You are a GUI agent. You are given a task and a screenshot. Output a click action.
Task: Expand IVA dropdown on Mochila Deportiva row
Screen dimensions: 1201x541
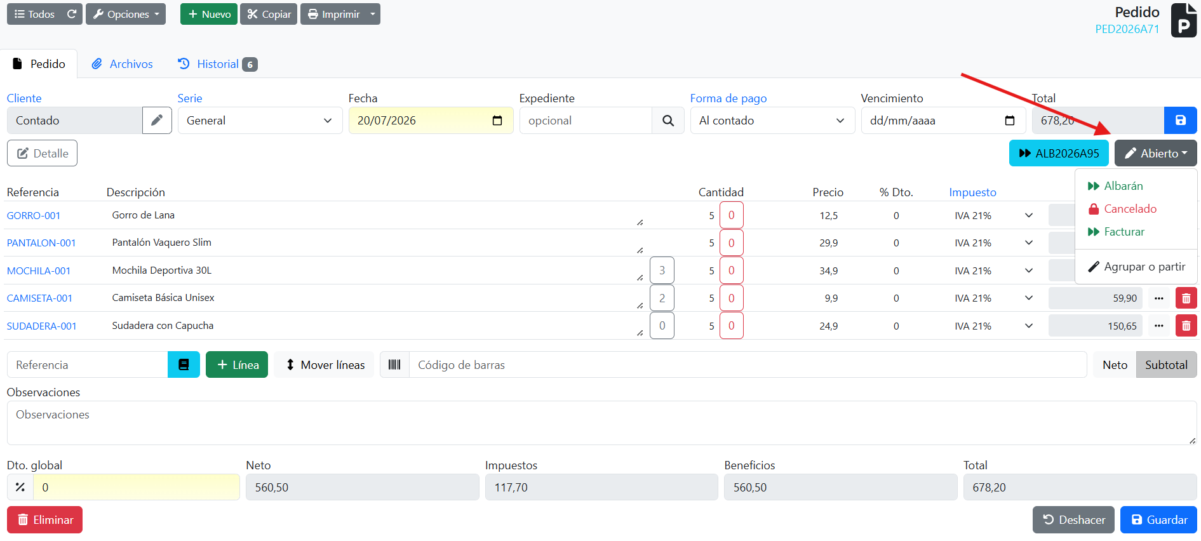pos(1029,270)
